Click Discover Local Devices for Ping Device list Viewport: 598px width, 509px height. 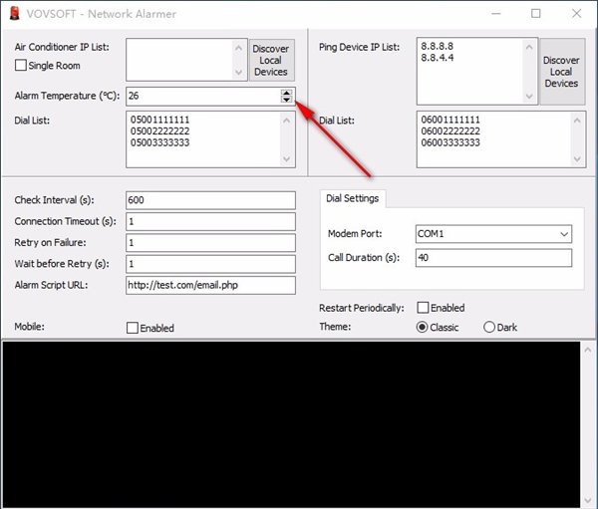pyautogui.click(x=561, y=72)
